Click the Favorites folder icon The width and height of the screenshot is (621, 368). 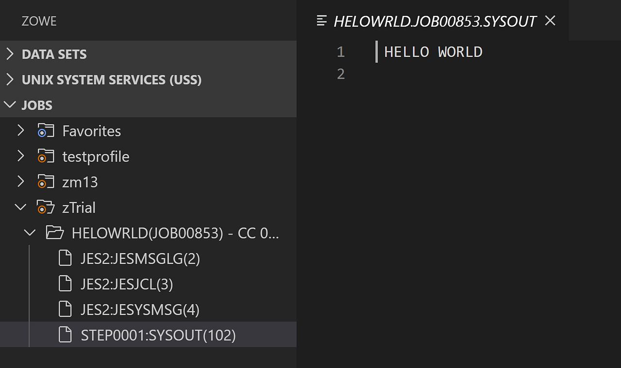[46, 131]
